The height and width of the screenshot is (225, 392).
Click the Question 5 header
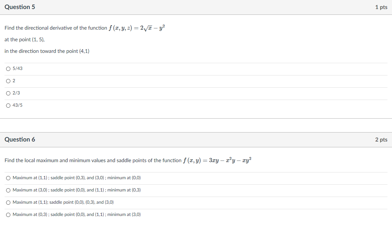coord(20,7)
